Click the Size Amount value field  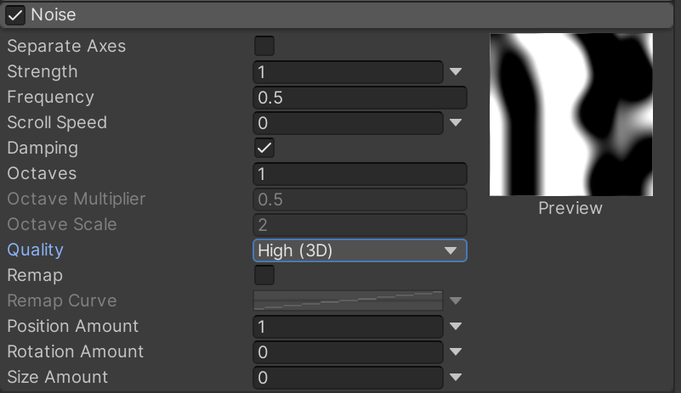348,378
